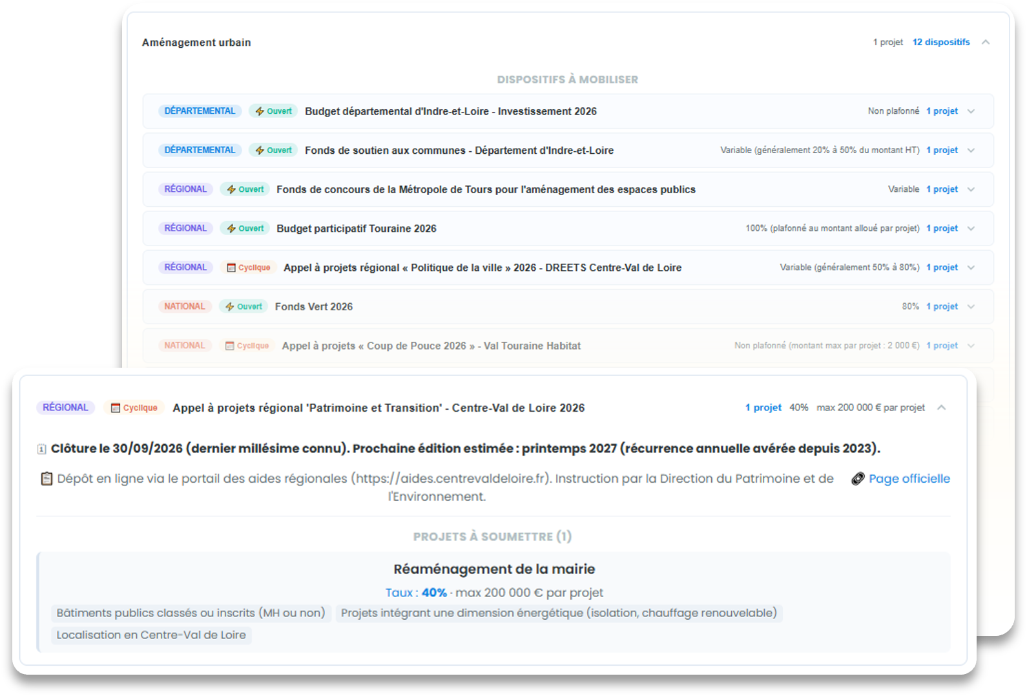Viewport: 1027px width, 696px height.
Task: Click the Appel à projets 'Patrimoine et Transition' title
Action: [x=379, y=408]
